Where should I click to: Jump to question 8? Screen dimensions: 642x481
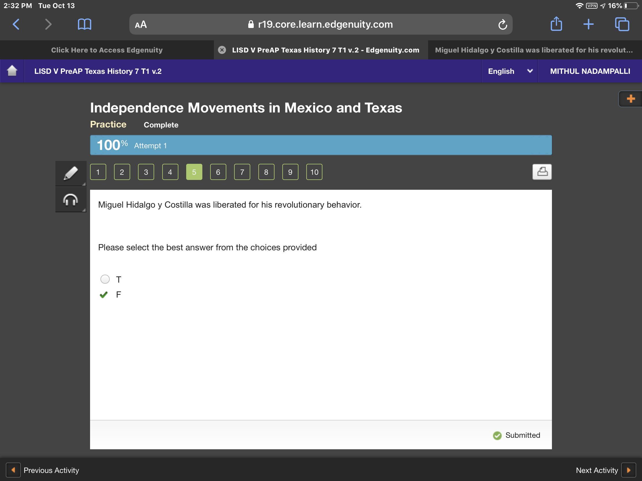pyautogui.click(x=266, y=172)
